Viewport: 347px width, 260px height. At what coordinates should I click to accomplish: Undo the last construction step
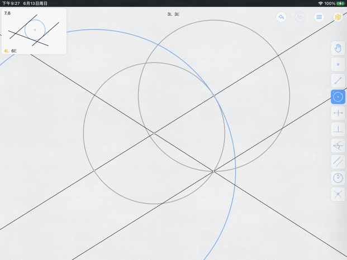coord(281,17)
